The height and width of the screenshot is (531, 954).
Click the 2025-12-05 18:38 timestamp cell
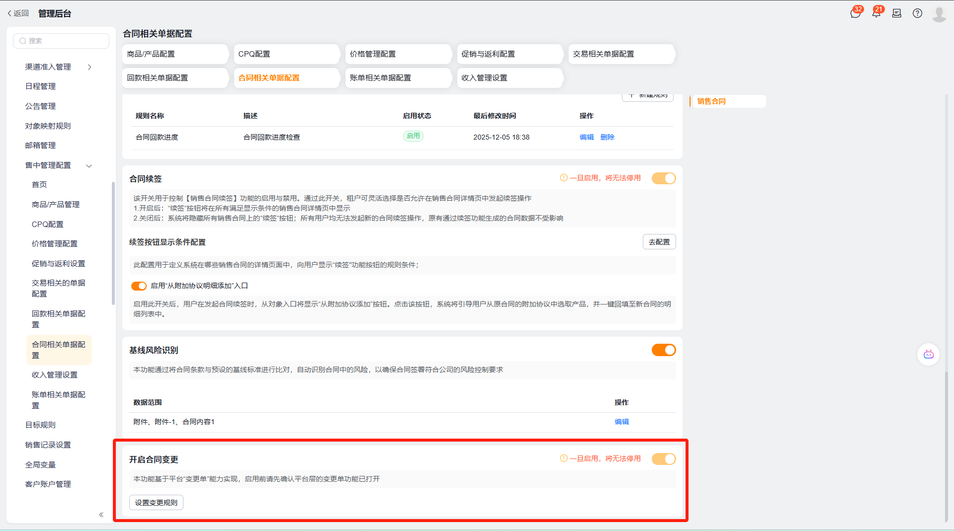click(501, 137)
